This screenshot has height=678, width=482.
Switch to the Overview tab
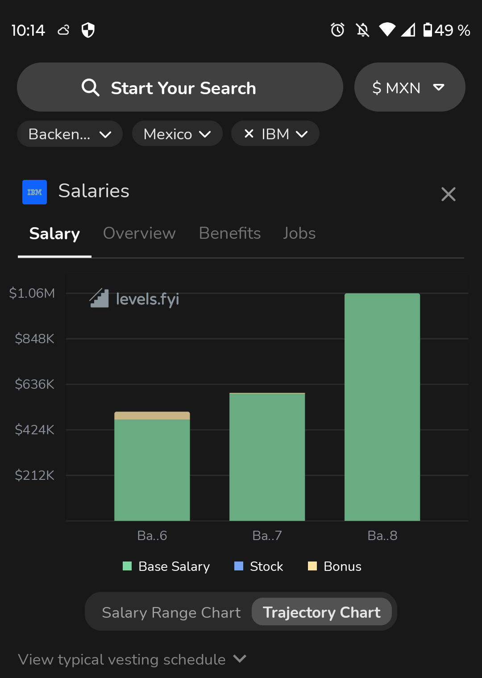coord(139,233)
